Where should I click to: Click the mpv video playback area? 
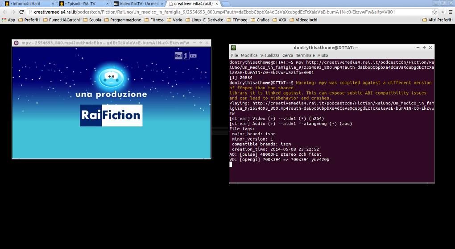click(x=112, y=103)
